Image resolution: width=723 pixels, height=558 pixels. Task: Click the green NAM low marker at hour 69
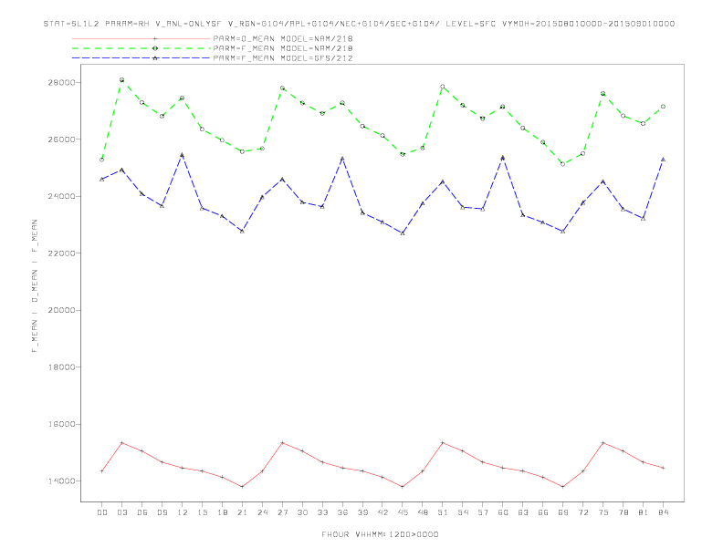pos(563,164)
